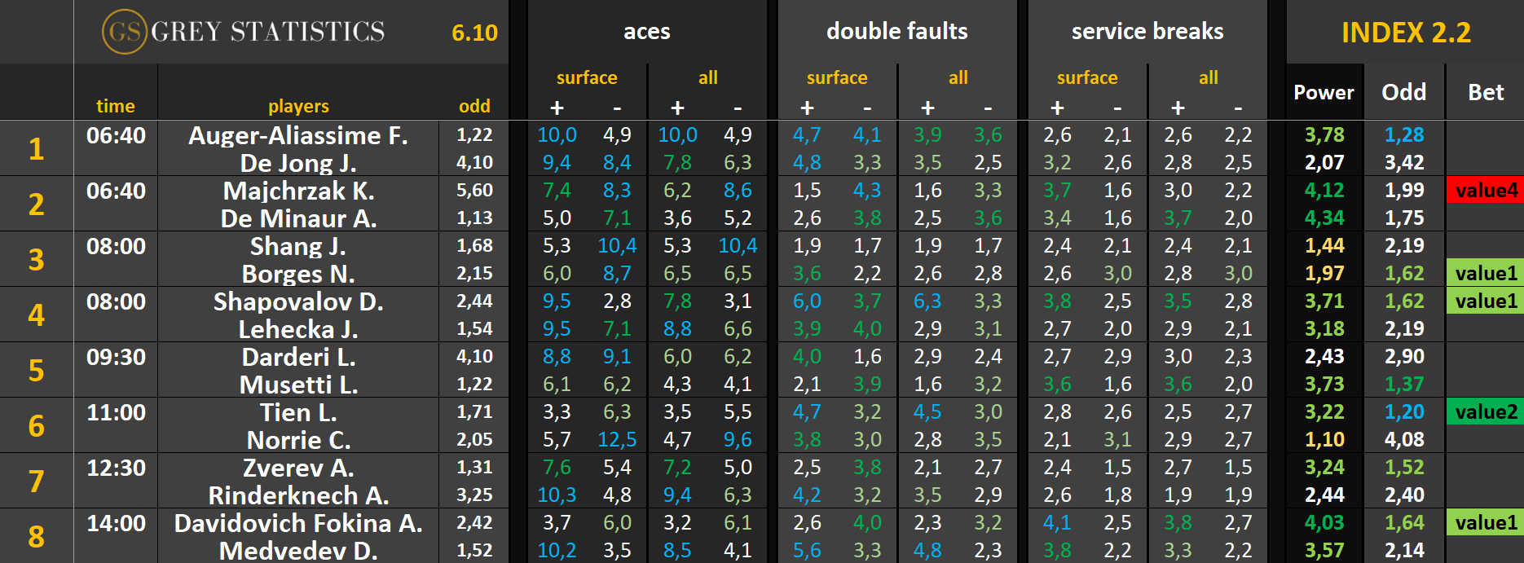Select the Power column header
The height and width of the screenshot is (563, 1524).
point(1324,92)
